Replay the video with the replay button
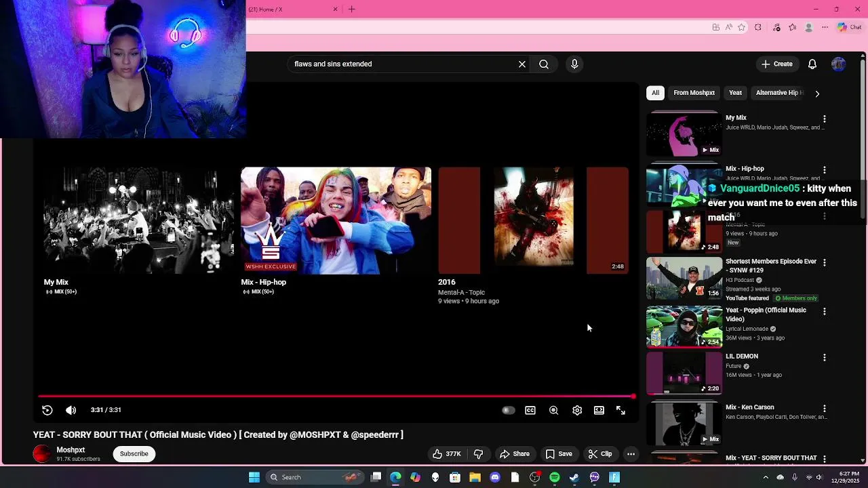Image resolution: width=868 pixels, height=488 pixels. tap(47, 410)
